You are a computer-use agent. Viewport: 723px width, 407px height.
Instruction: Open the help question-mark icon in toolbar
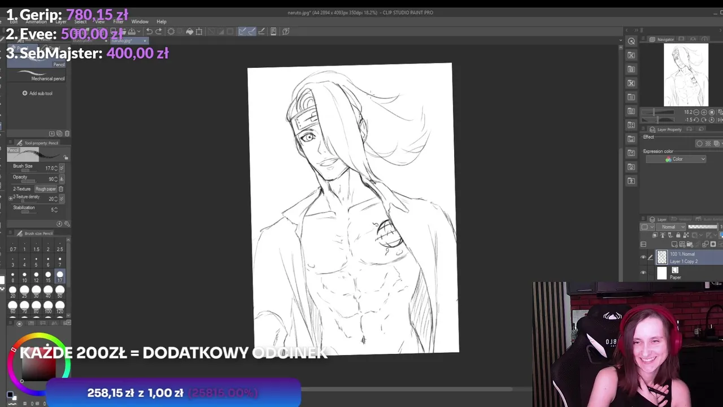[x=286, y=32]
